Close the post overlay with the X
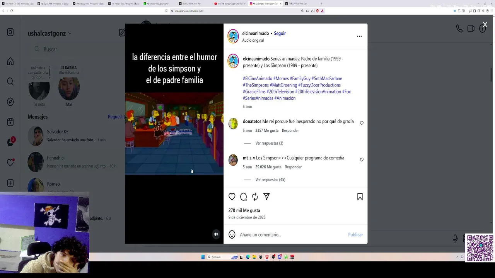The height and width of the screenshot is (278, 495). coord(485,25)
